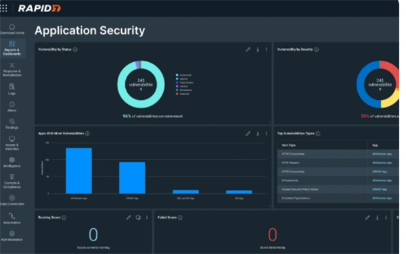Screen dimensions: 406x254
Task: Click info icon beside Running Scans
Action: point(64,218)
